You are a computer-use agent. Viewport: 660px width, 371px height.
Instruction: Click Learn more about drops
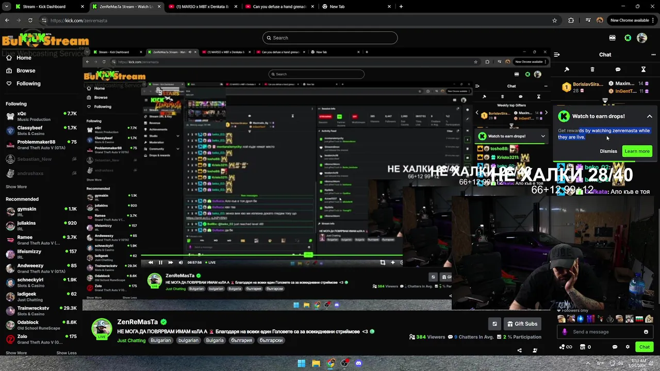(x=637, y=151)
